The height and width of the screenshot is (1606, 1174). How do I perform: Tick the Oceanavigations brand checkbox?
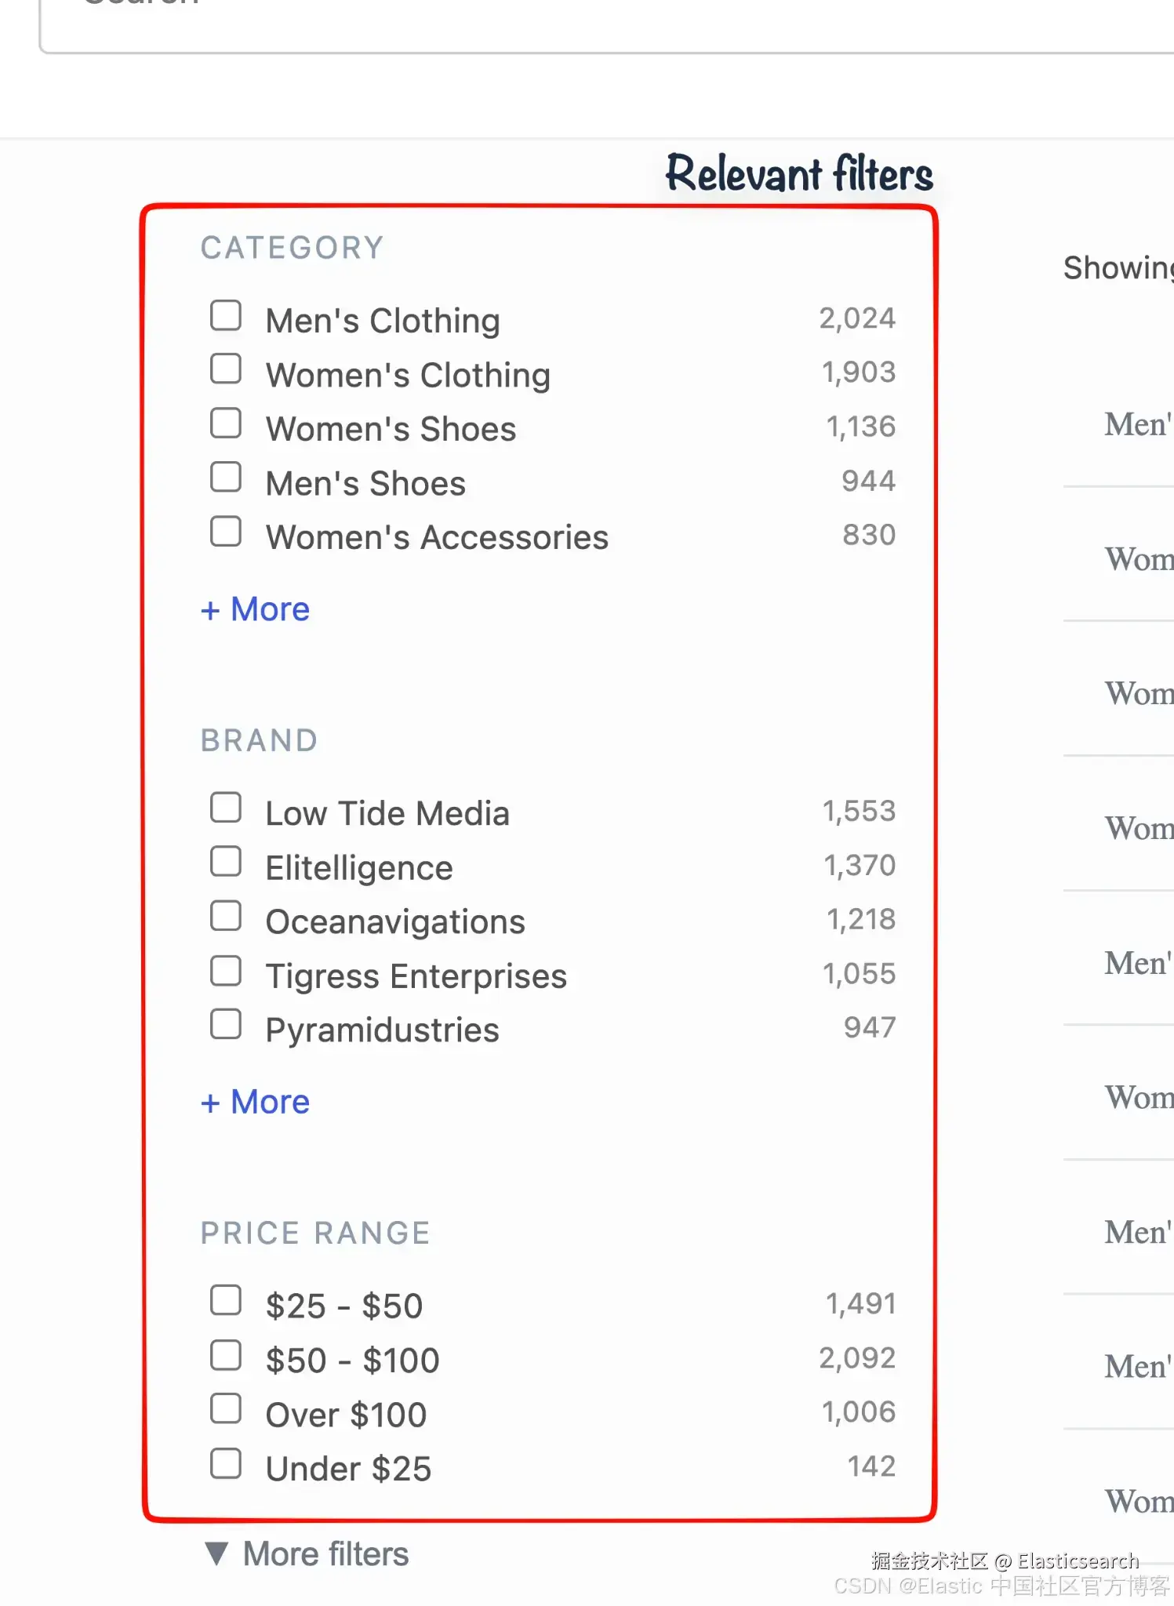point(226,916)
